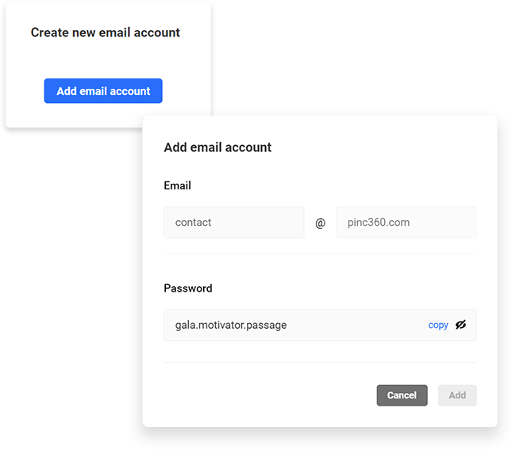The height and width of the screenshot is (450, 512).
Task: Toggle password visibility with the crossed-eye icon
Action: (460, 325)
